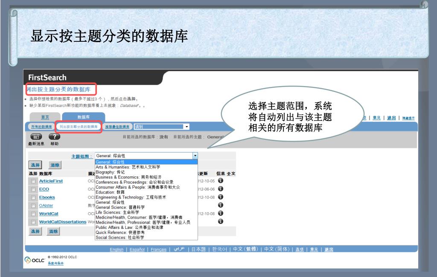This screenshot has width=437, height=277.
Task: Click the upper 清除 button
Action: [x=55, y=165]
